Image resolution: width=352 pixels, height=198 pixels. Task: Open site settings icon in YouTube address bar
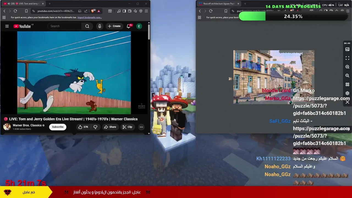point(33,11)
